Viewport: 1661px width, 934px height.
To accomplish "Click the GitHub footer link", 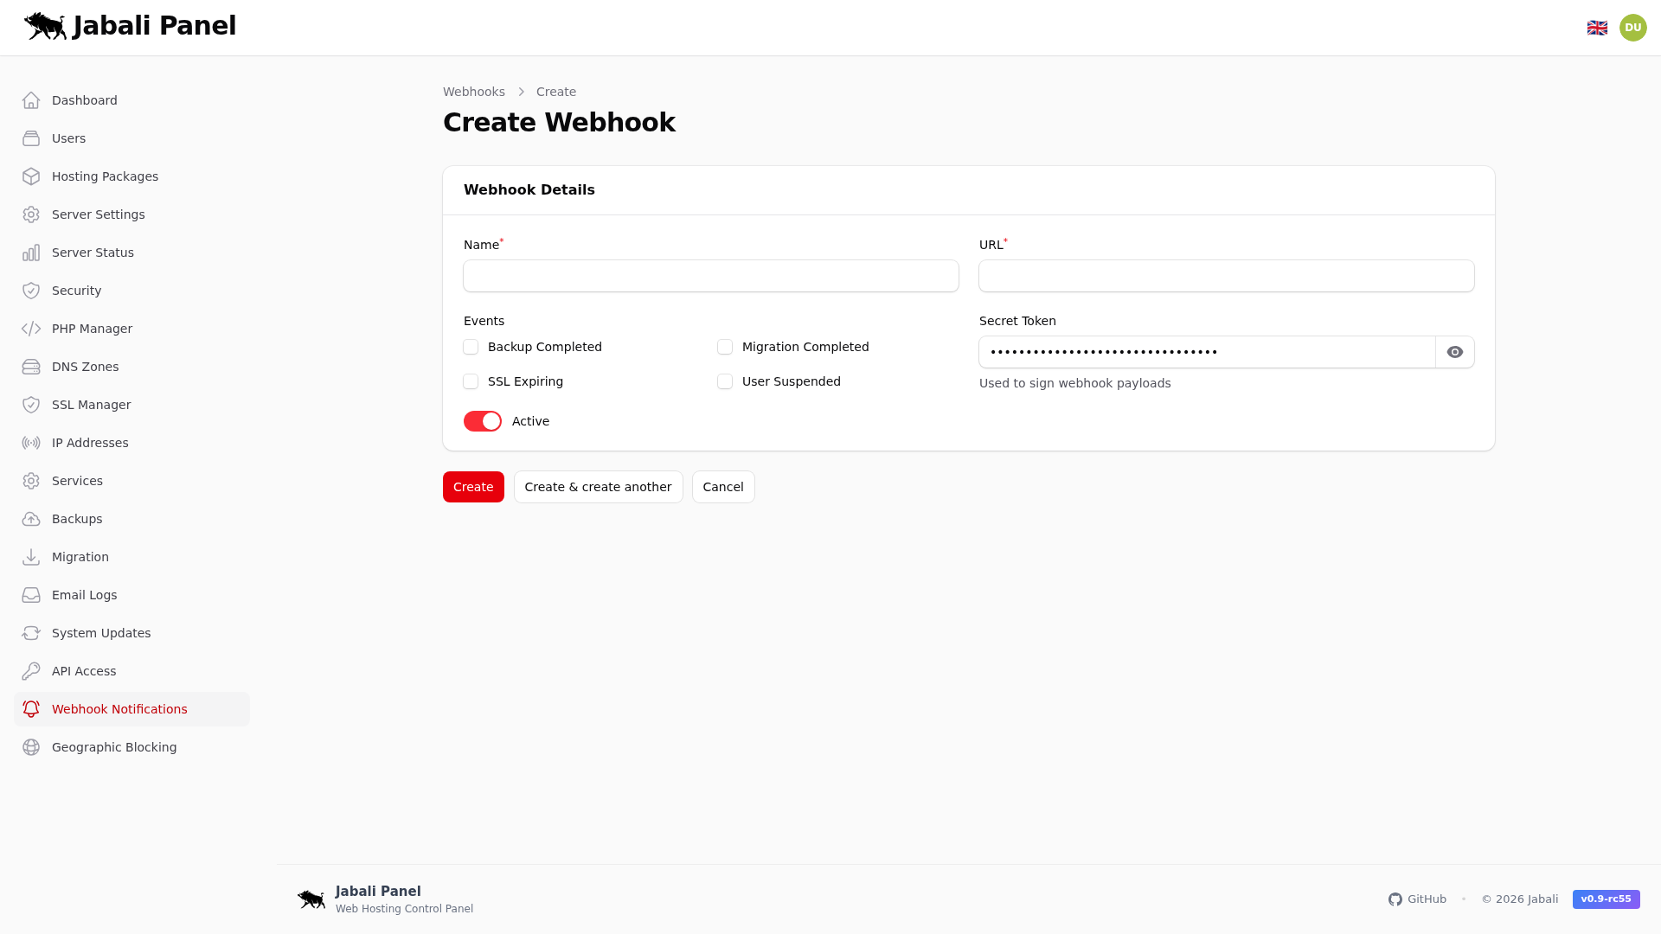I will tap(1417, 899).
